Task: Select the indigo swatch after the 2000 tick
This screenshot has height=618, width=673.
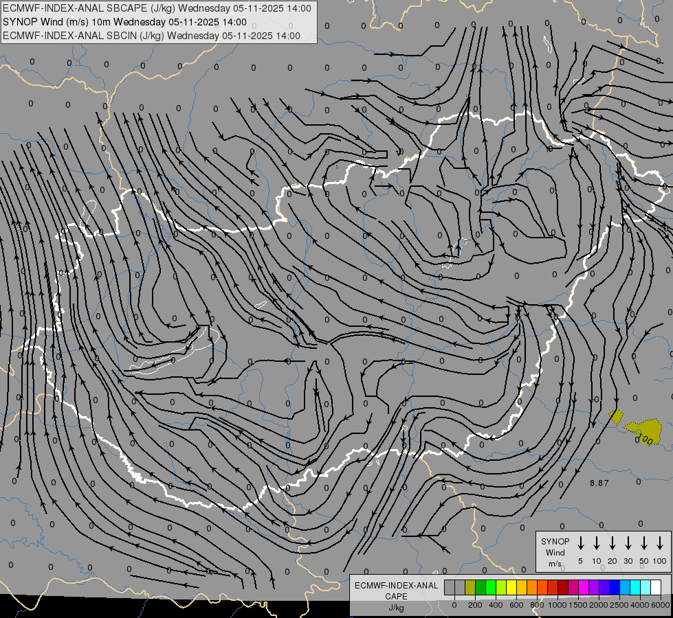Action: [604, 587]
